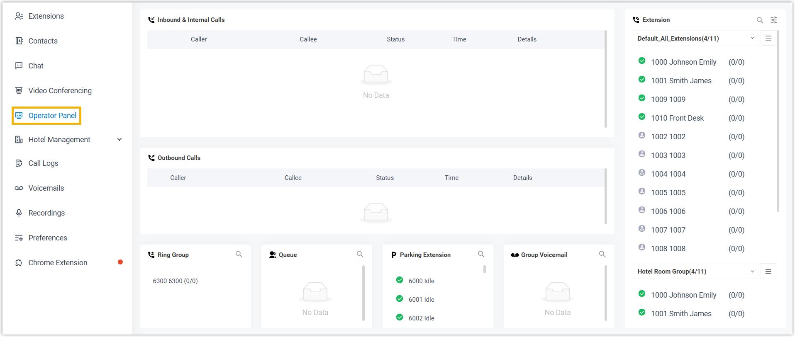Open the Recordings page
Image resolution: width=795 pixels, height=337 pixels.
click(x=46, y=213)
